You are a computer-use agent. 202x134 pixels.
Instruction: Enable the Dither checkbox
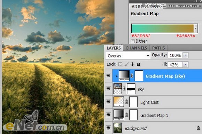click(133, 41)
